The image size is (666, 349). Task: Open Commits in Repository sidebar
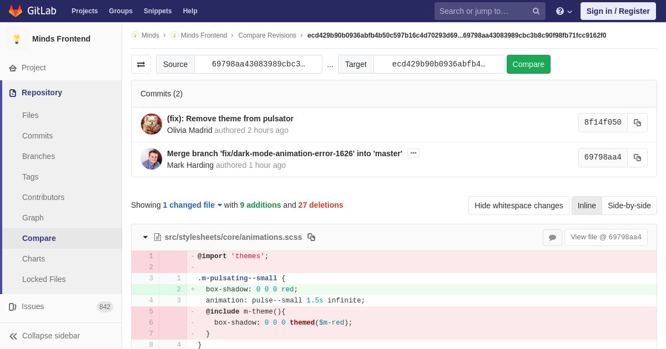coord(37,136)
